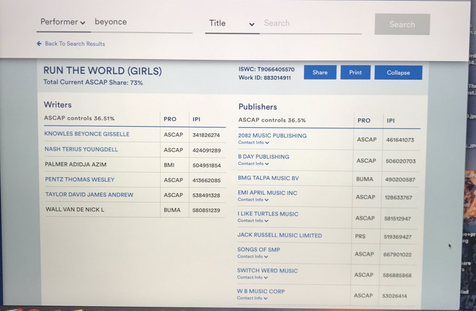
Task: Open publisher W B Music Corp
Action: click(261, 291)
